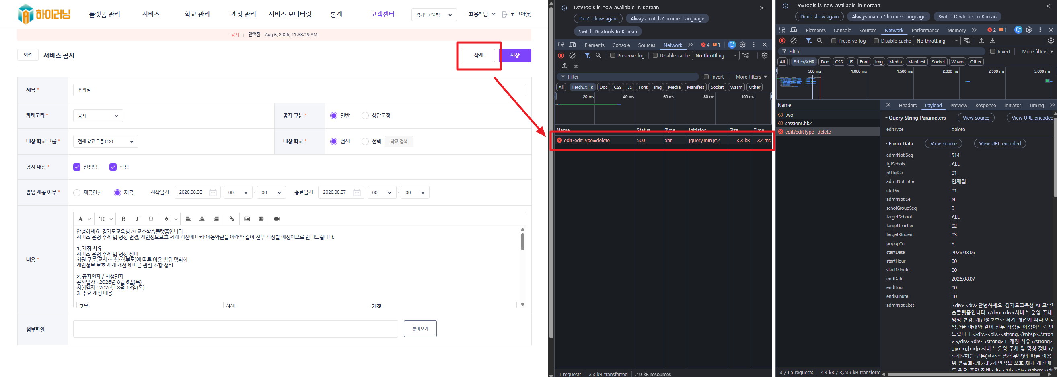The height and width of the screenshot is (377, 1057).
Task: Enable Disable cache in right DevTools
Action: click(876, 41)
